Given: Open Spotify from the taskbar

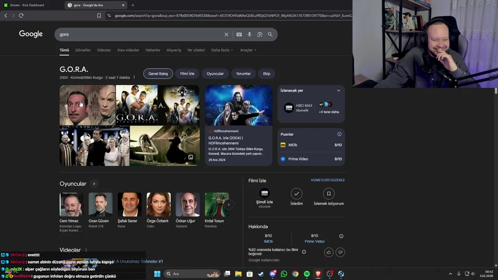Looking at the screenshot, I should click(x=307, y=274).
